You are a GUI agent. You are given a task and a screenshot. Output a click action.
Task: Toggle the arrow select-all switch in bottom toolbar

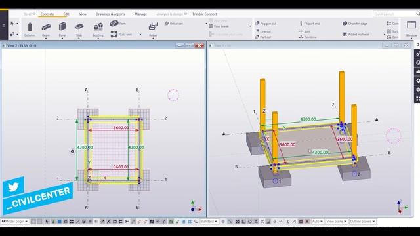click(x=47, y=222)
